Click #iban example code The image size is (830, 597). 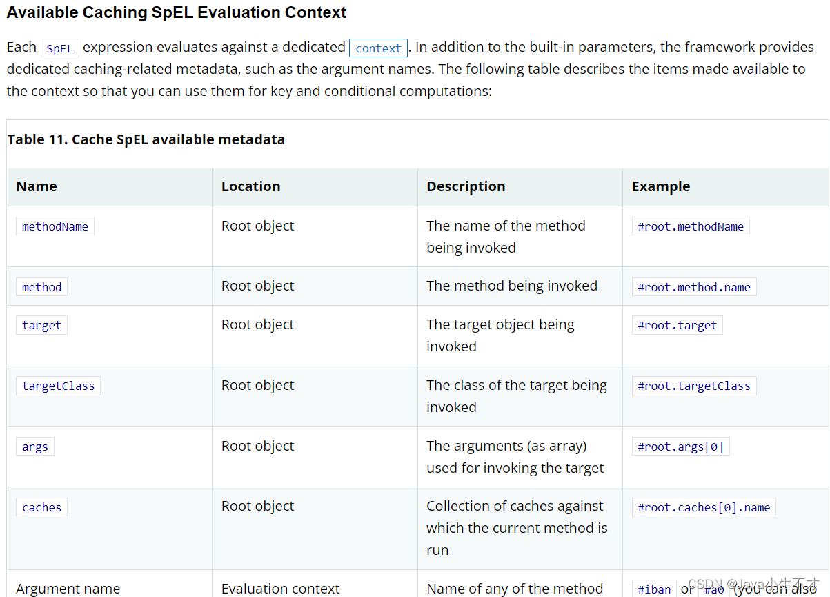tap(654, 589)
